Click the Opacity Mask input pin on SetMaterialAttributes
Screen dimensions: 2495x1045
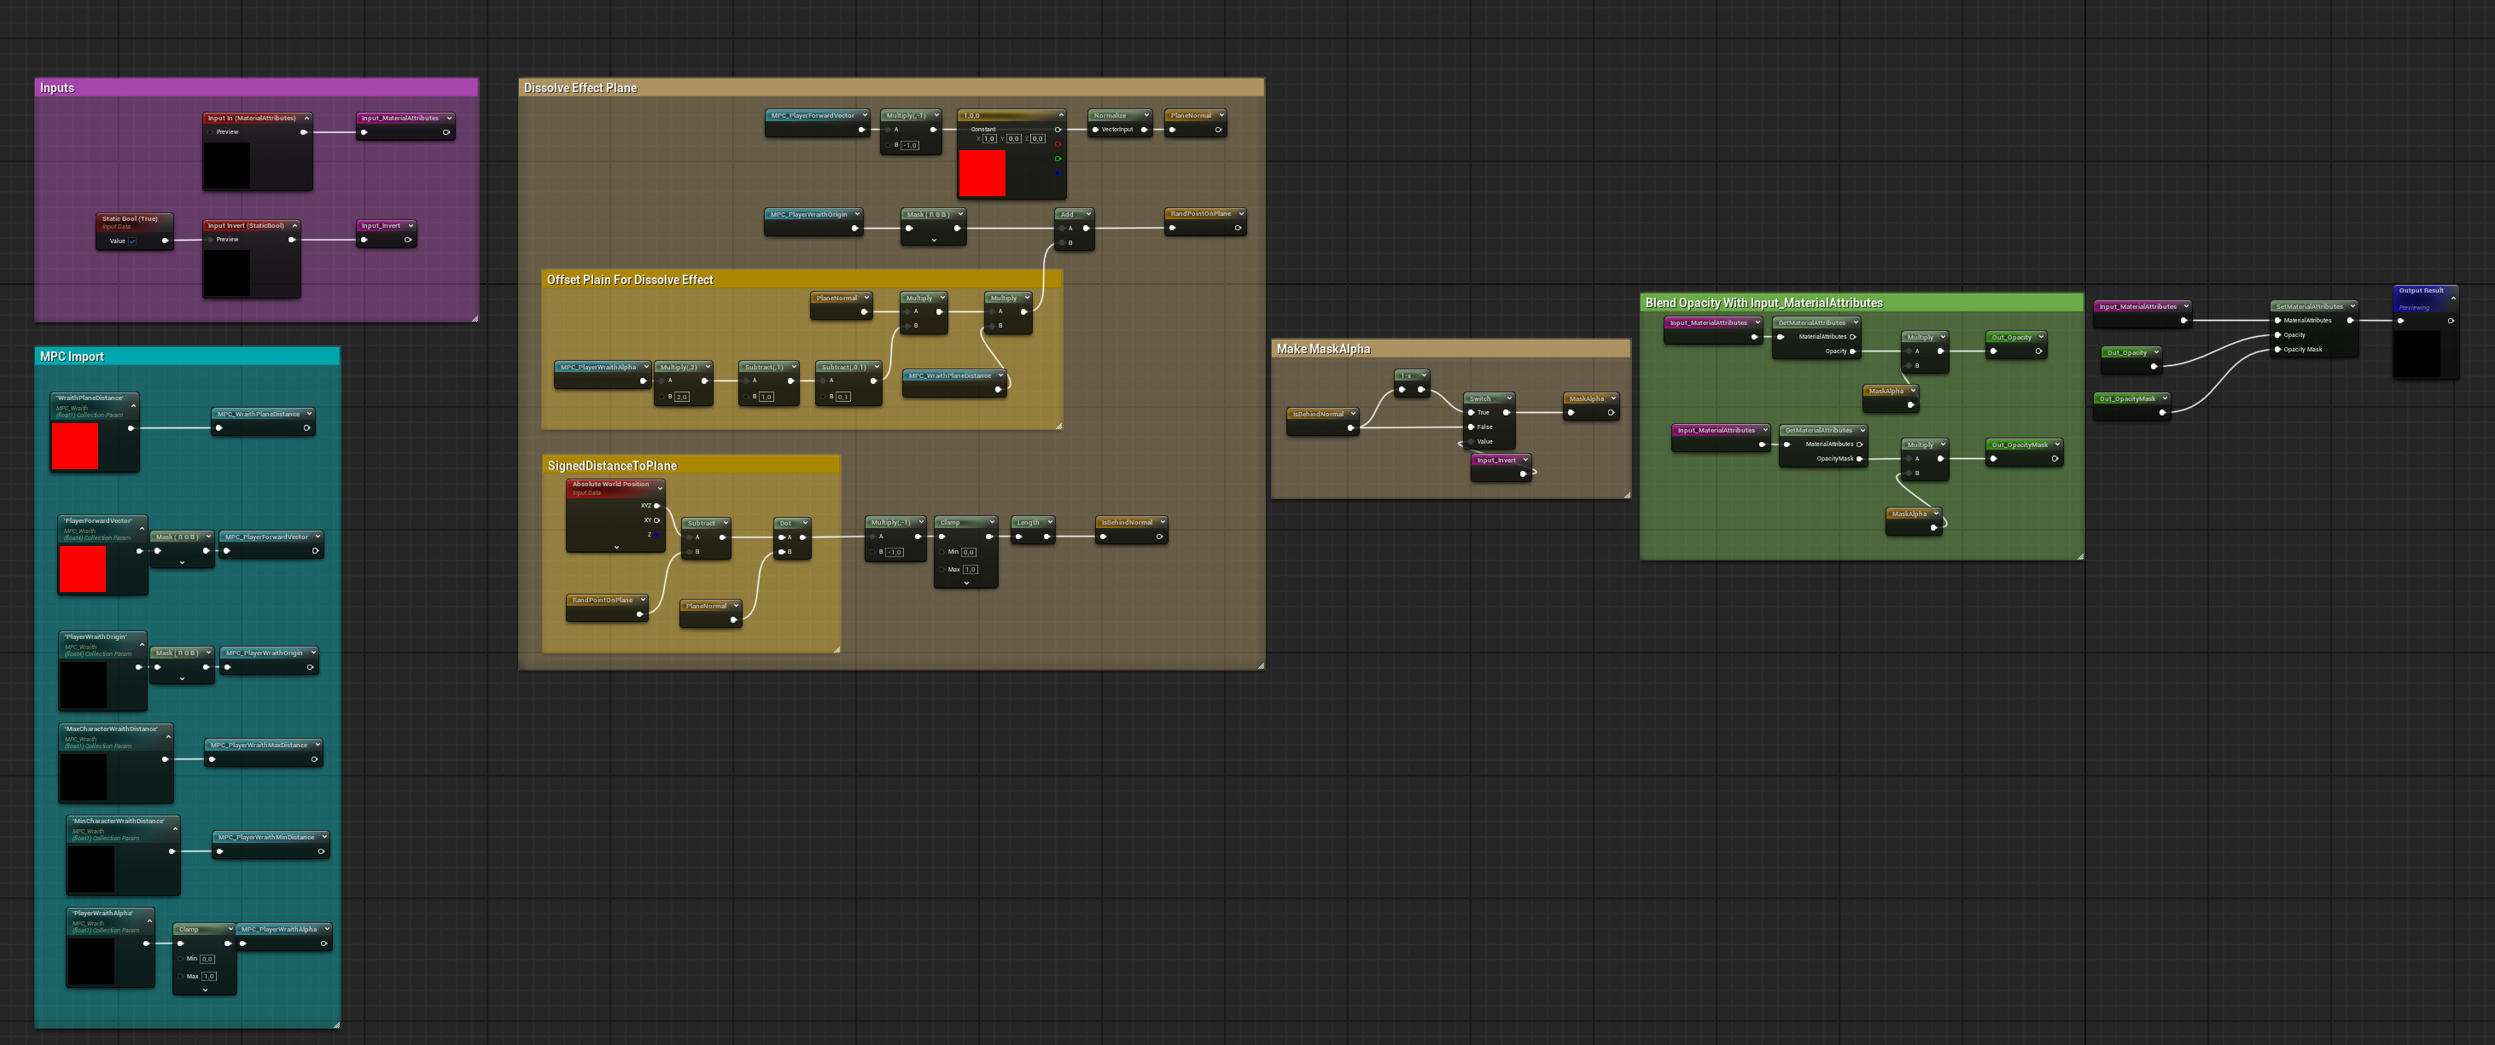[x=2277, y=349]
